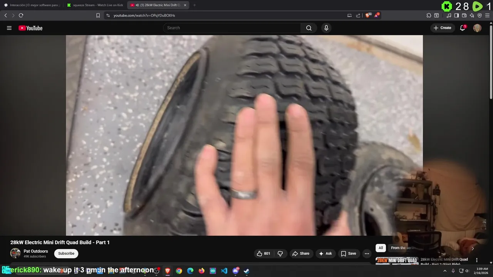This screenshot has height=277, width=493.
Task: Click the Create button
Action: click(442, 28)
